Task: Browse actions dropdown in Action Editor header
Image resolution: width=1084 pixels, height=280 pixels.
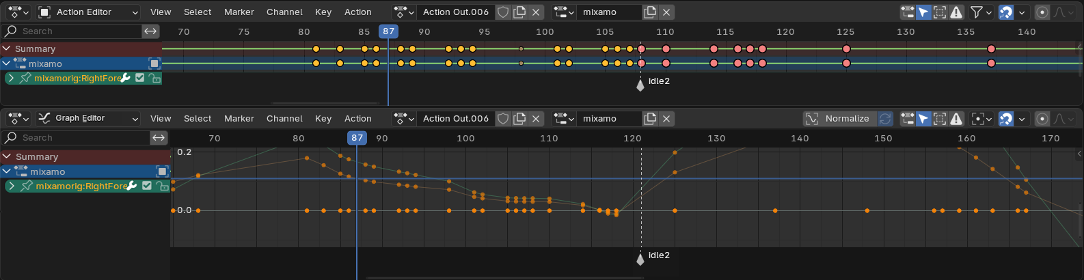Action: tap(404, 12)
